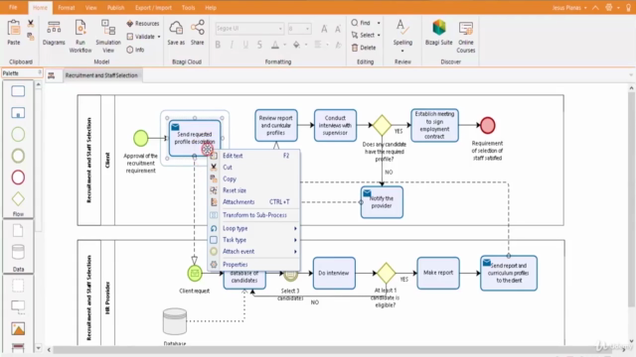
Task: Choose Transform to Sub-Process
Action: tap(254, 215)
